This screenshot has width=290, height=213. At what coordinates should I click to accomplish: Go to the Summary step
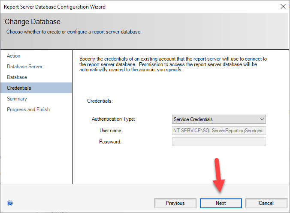[x=17, y=99]
